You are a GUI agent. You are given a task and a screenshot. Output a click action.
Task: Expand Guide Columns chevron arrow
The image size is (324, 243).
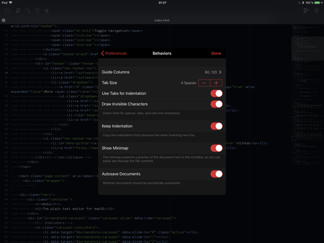pyautogui.click(x=220, y=72)
